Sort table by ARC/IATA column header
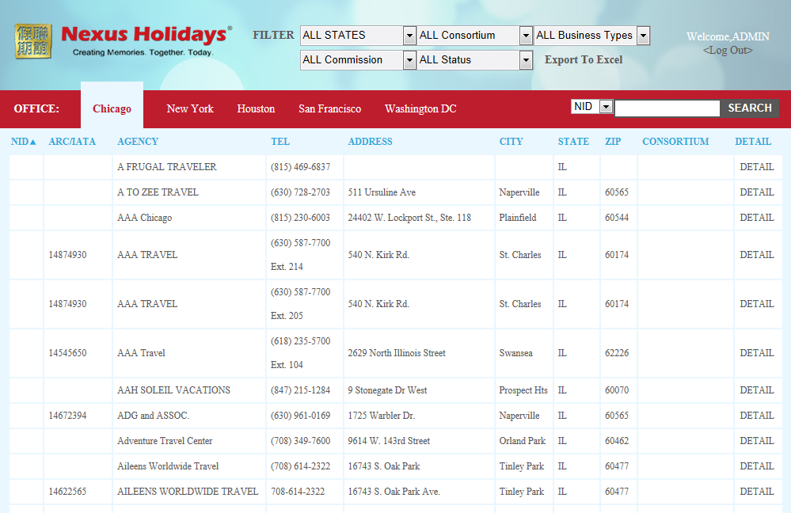The image size is (791, 513). [x=72, y=141]
